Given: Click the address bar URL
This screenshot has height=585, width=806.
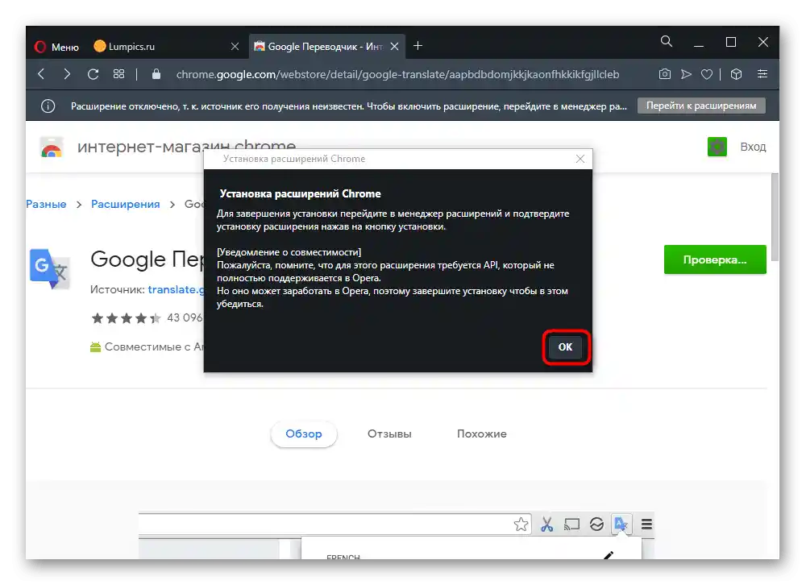Looking at the screenshot, I should pos(397,75).
